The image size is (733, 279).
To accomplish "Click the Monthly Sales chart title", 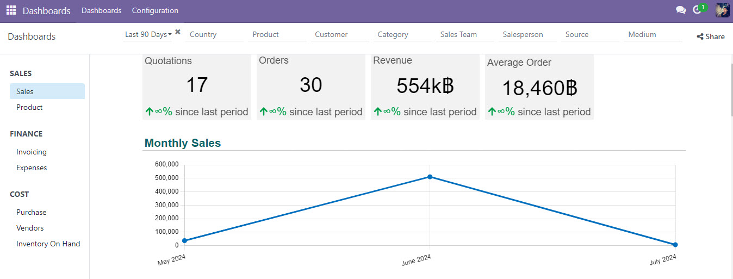I will click(x=183, y=143).
